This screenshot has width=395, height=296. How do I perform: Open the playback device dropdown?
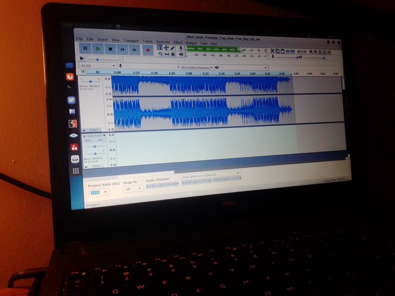[243, 68]
